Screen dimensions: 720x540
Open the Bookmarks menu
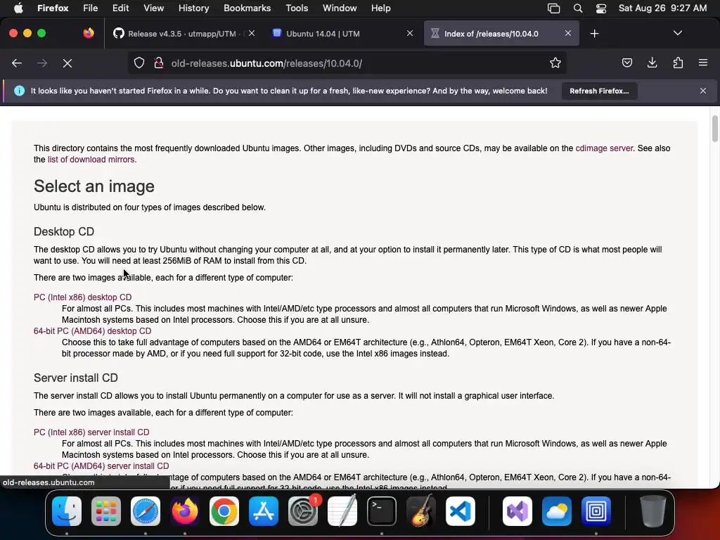[x=247, y=8]
